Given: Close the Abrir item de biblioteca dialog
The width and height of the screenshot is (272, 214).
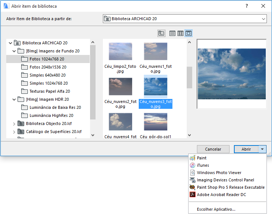Looking at the screenshot, I should tap(263, 6).
